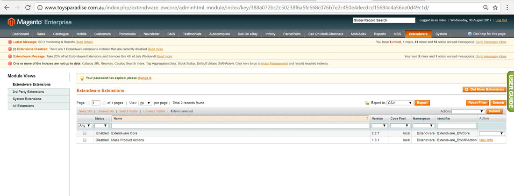Screen dimensions: 514x196
Task: Click in the Global Record Search field
Action: click(x=384, y=20)
